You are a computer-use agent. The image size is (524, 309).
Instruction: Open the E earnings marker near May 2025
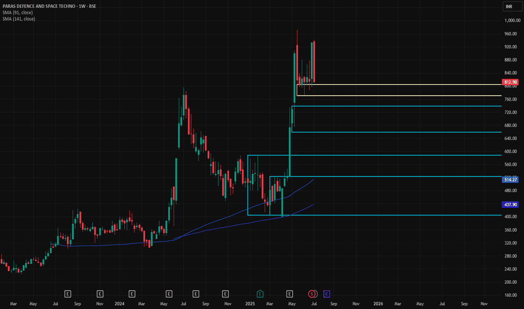pyautogui.click(x=290, y=294)
